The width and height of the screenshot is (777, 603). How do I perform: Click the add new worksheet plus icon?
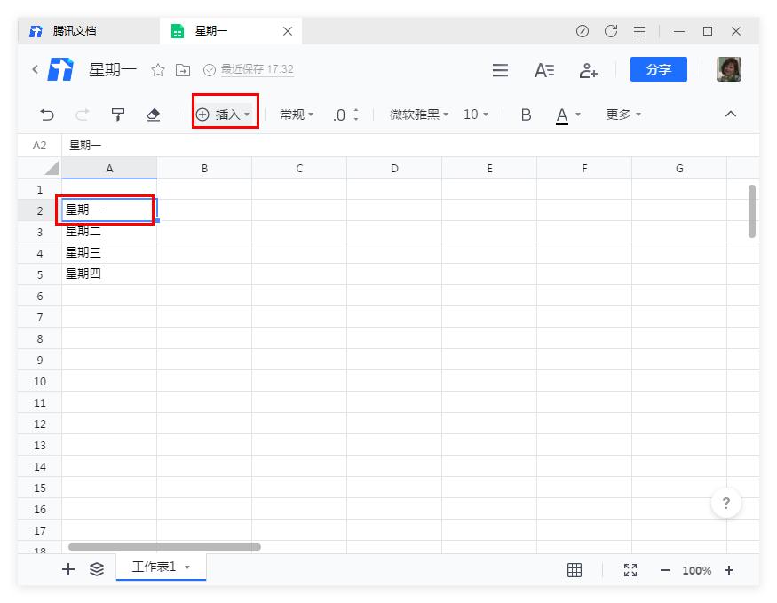pos(68,569)
